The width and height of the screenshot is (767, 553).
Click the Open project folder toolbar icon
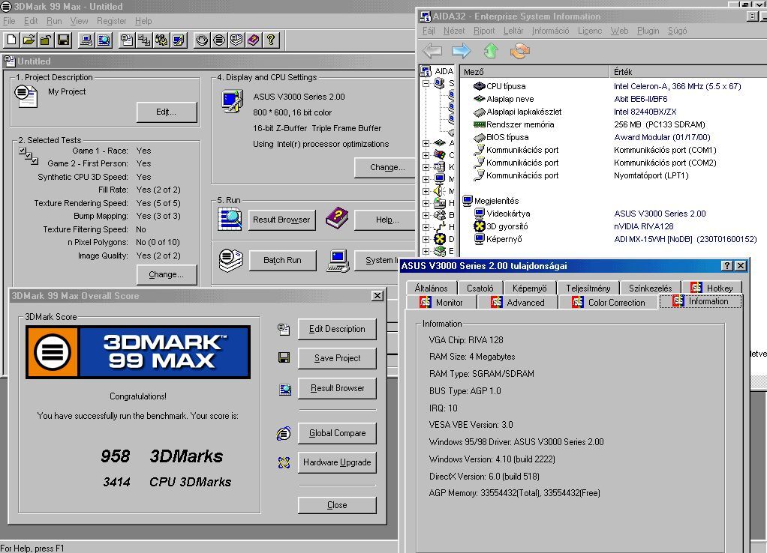click(29, 40)
